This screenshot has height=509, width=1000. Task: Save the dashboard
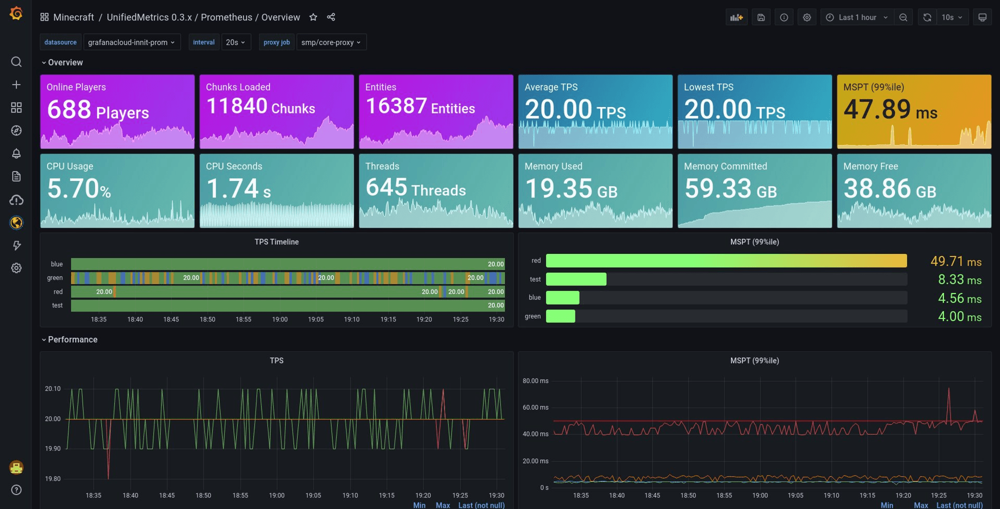761,17
